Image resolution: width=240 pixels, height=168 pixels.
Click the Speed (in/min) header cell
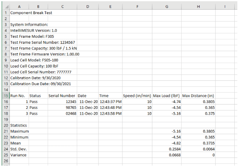(137, 96)
